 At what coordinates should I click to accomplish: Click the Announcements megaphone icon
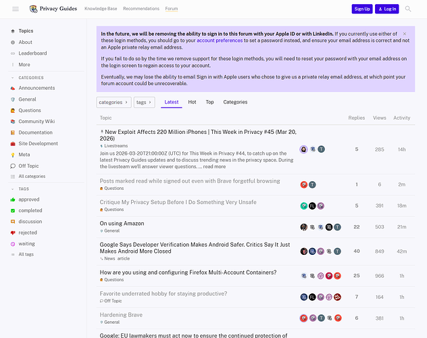(13, 88)
